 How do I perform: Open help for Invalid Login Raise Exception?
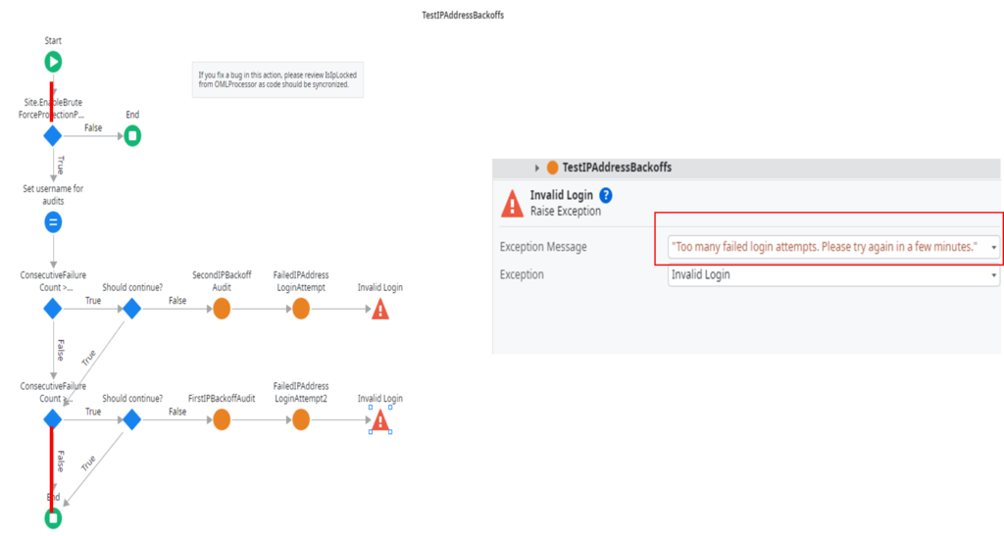pos(606,196)
